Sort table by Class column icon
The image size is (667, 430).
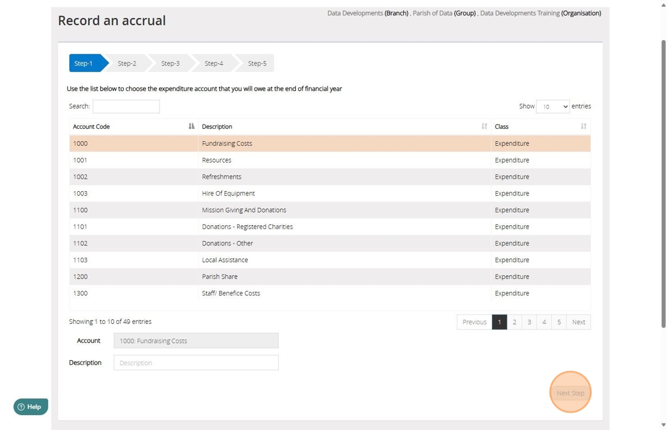584,126
